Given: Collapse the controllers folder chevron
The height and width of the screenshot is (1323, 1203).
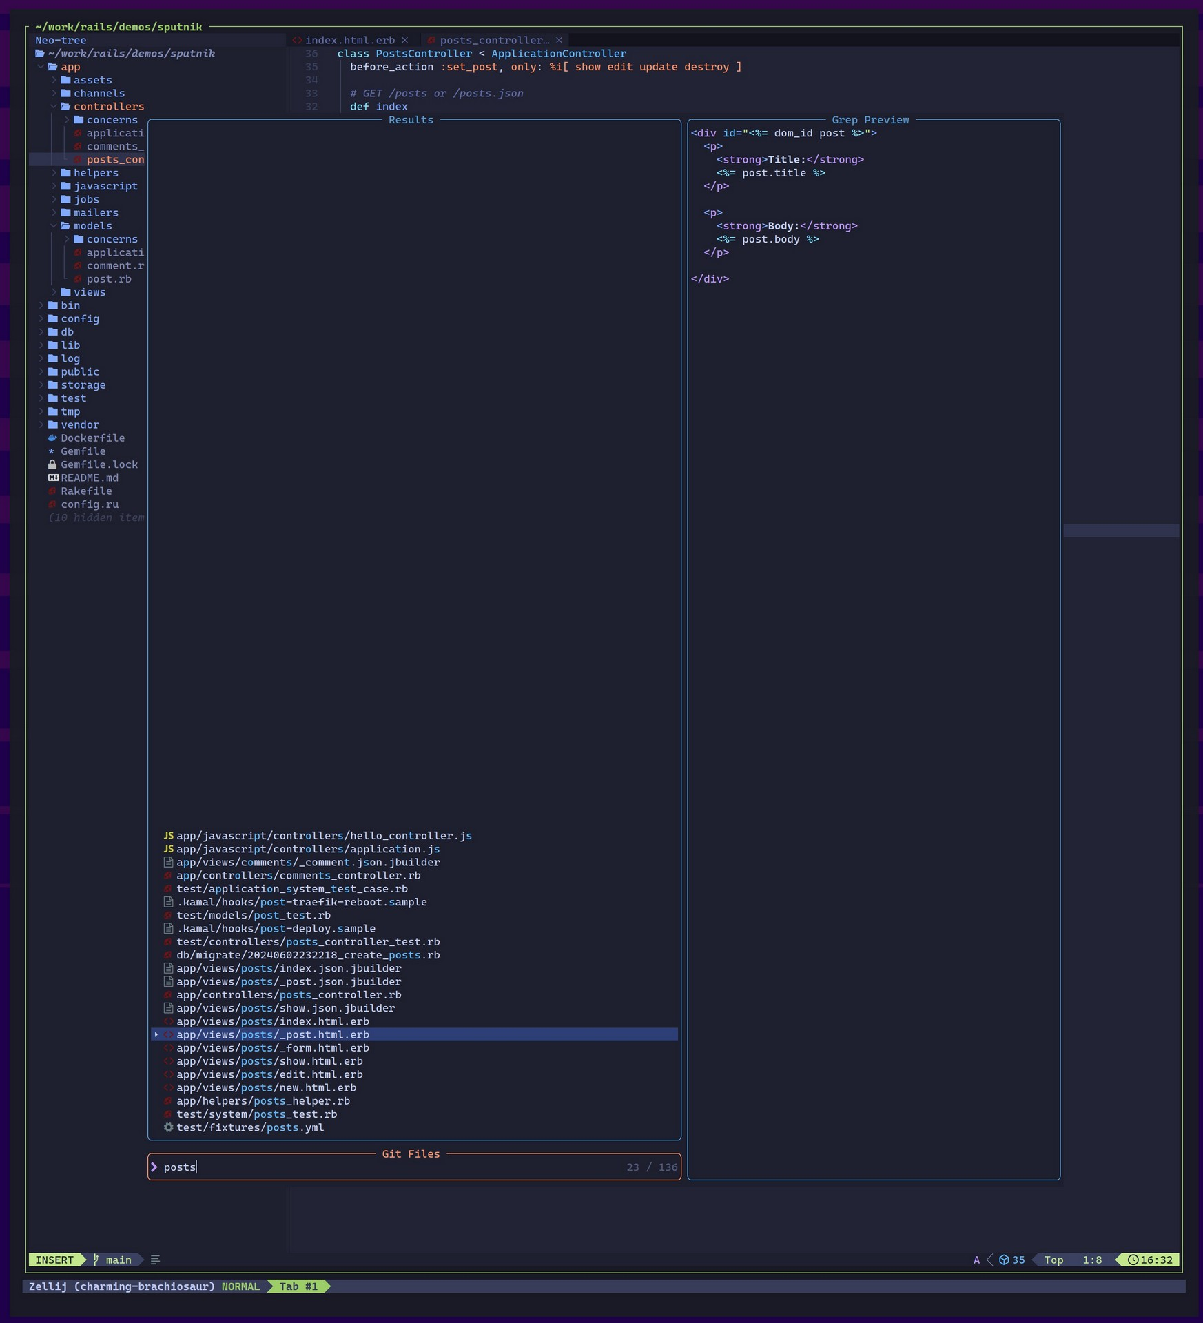Looking at the screenshot, I should pyautogui.click(x=54, y=107).
